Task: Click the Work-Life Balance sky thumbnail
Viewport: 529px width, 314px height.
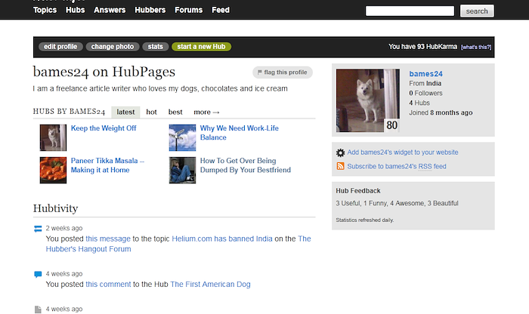Action: click(x=183, y=137)
